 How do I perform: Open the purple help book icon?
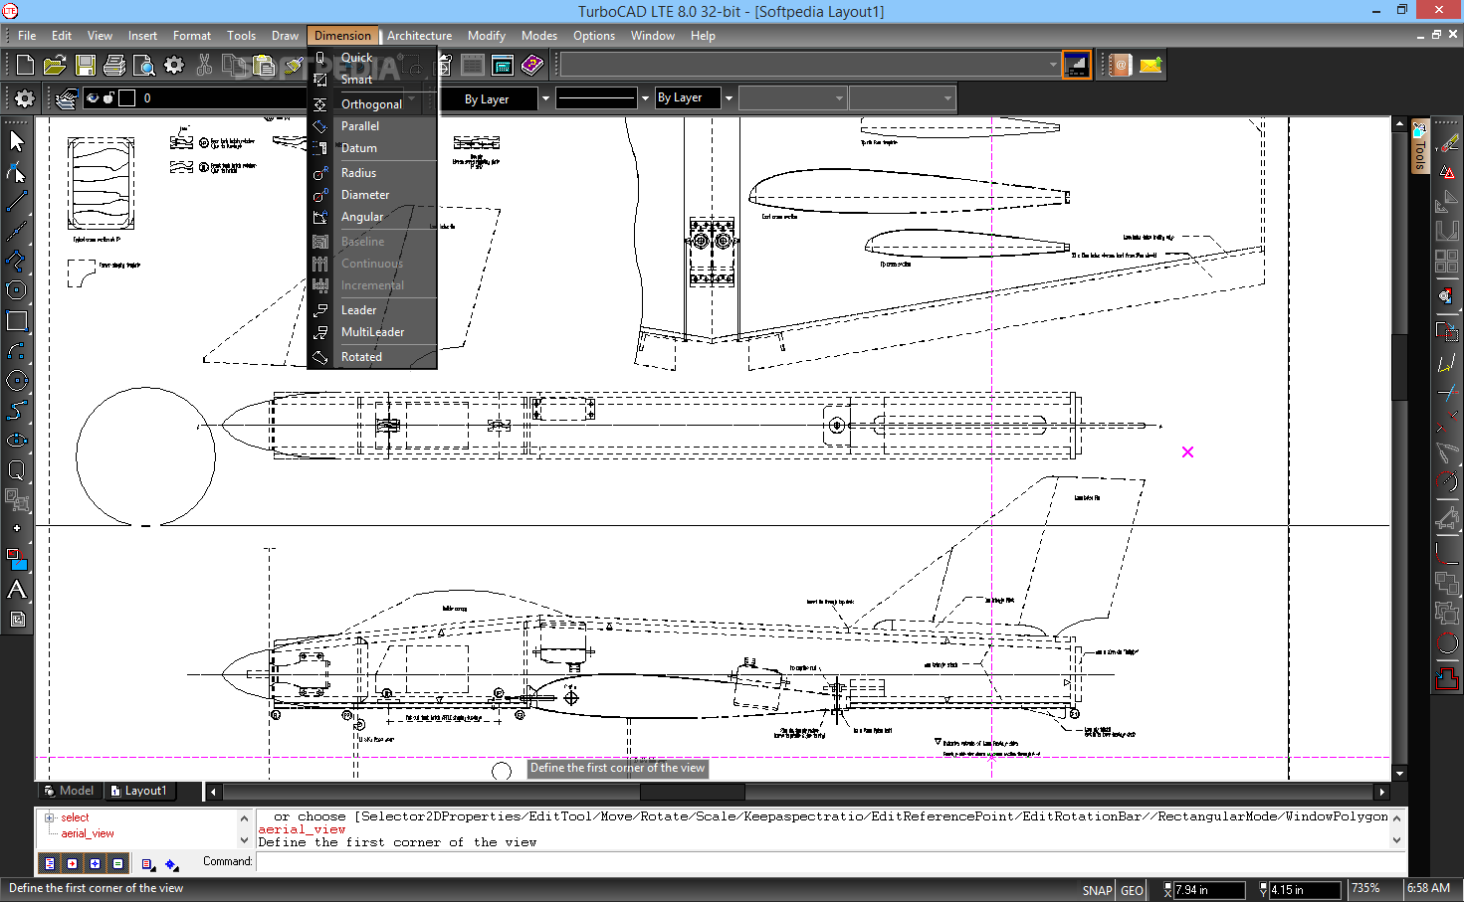point(532,66)
